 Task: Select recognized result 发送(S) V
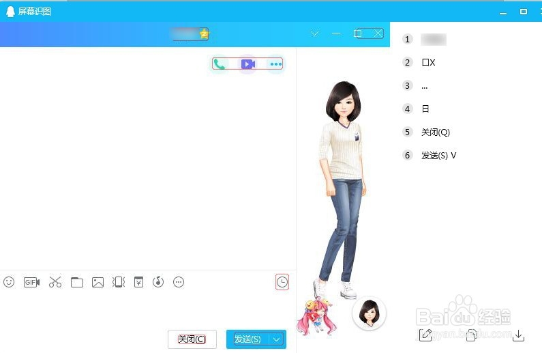pyautogui.click(x=438, y=156)
